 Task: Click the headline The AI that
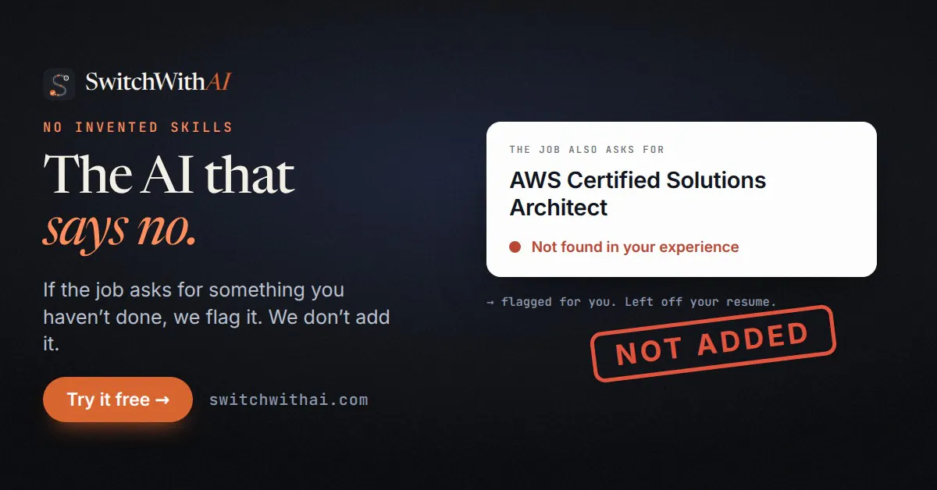tap(169, 174)
